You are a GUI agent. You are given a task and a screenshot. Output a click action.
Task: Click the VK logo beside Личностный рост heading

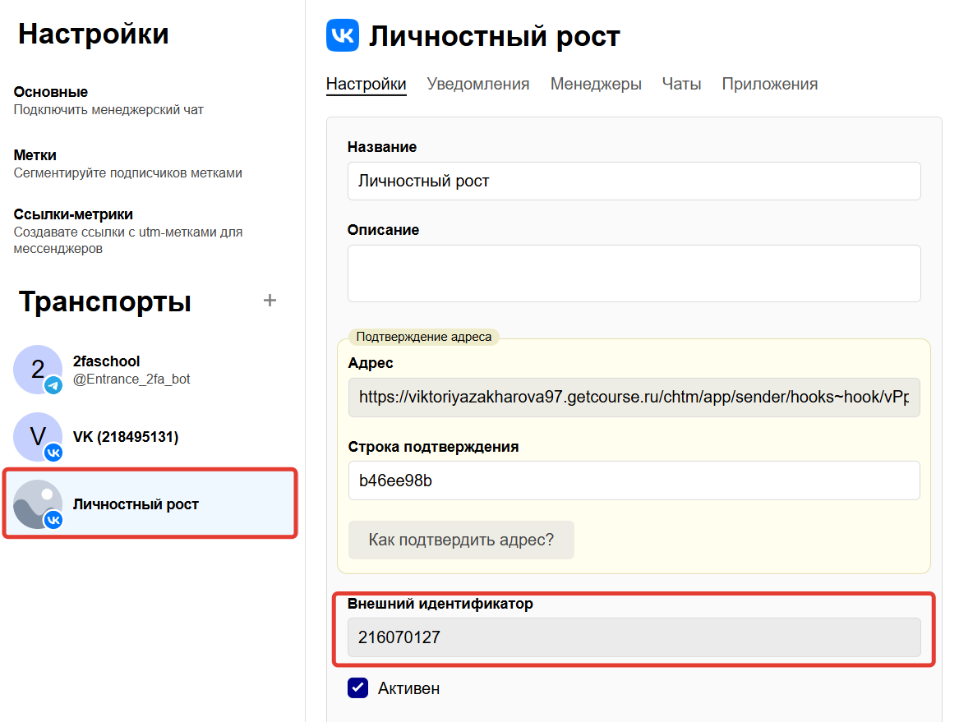coord(343,35)
